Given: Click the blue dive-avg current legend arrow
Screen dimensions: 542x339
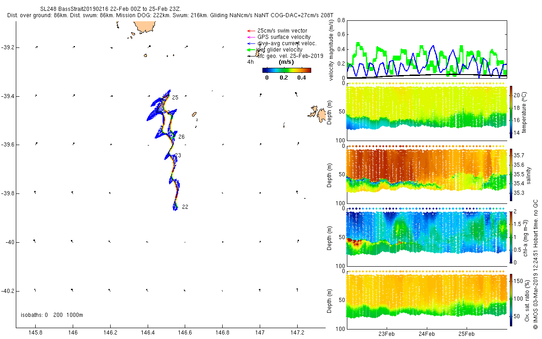Looking at the screenshot, I should [251, 43].
